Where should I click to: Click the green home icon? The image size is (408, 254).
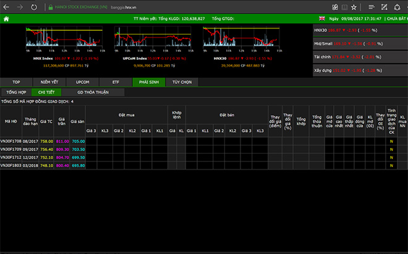6,18
